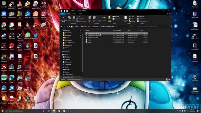The image size is (201, 113).
Task: Open the OBS Studio desktop icon
Action: click(12, 36)
